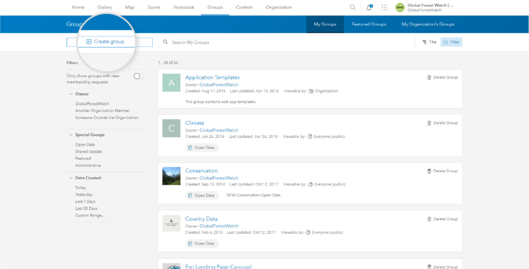Click the Country Data thumbnail
The height and width of the screenshot is (269, 529).
click(x=172, y=223)
